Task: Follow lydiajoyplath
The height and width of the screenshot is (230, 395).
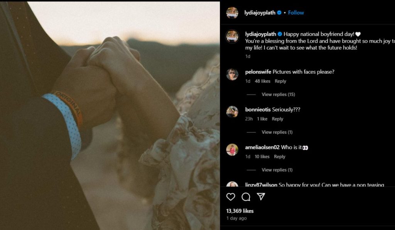Action: (296, 13)
